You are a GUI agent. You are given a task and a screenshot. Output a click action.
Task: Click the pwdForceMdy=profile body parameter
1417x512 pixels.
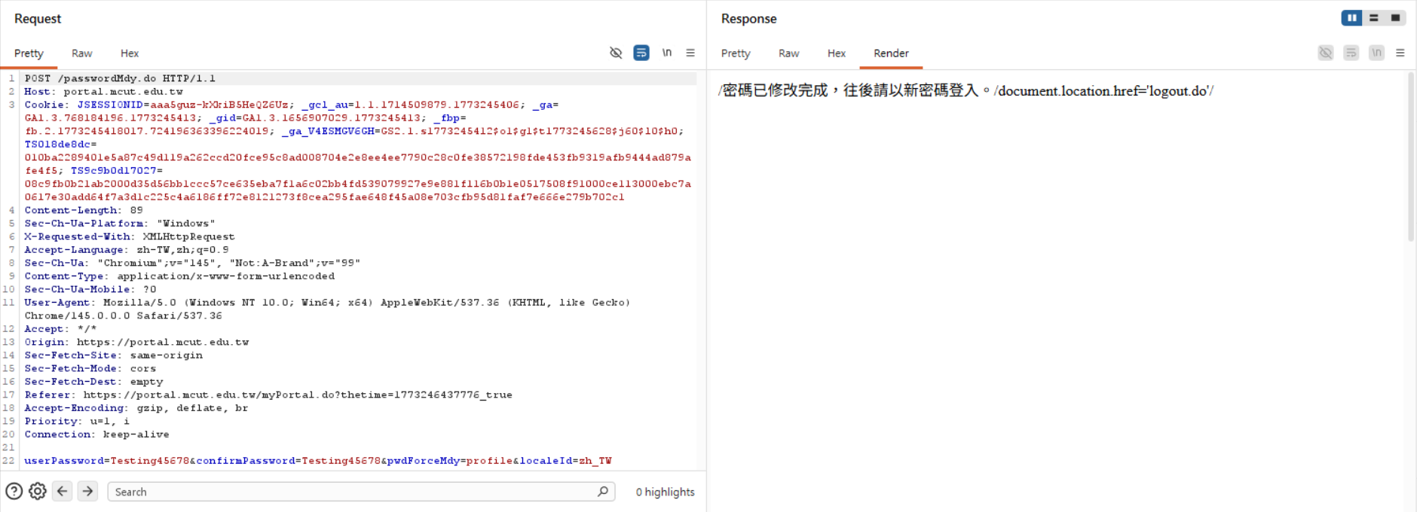click(x=450, y=461)
